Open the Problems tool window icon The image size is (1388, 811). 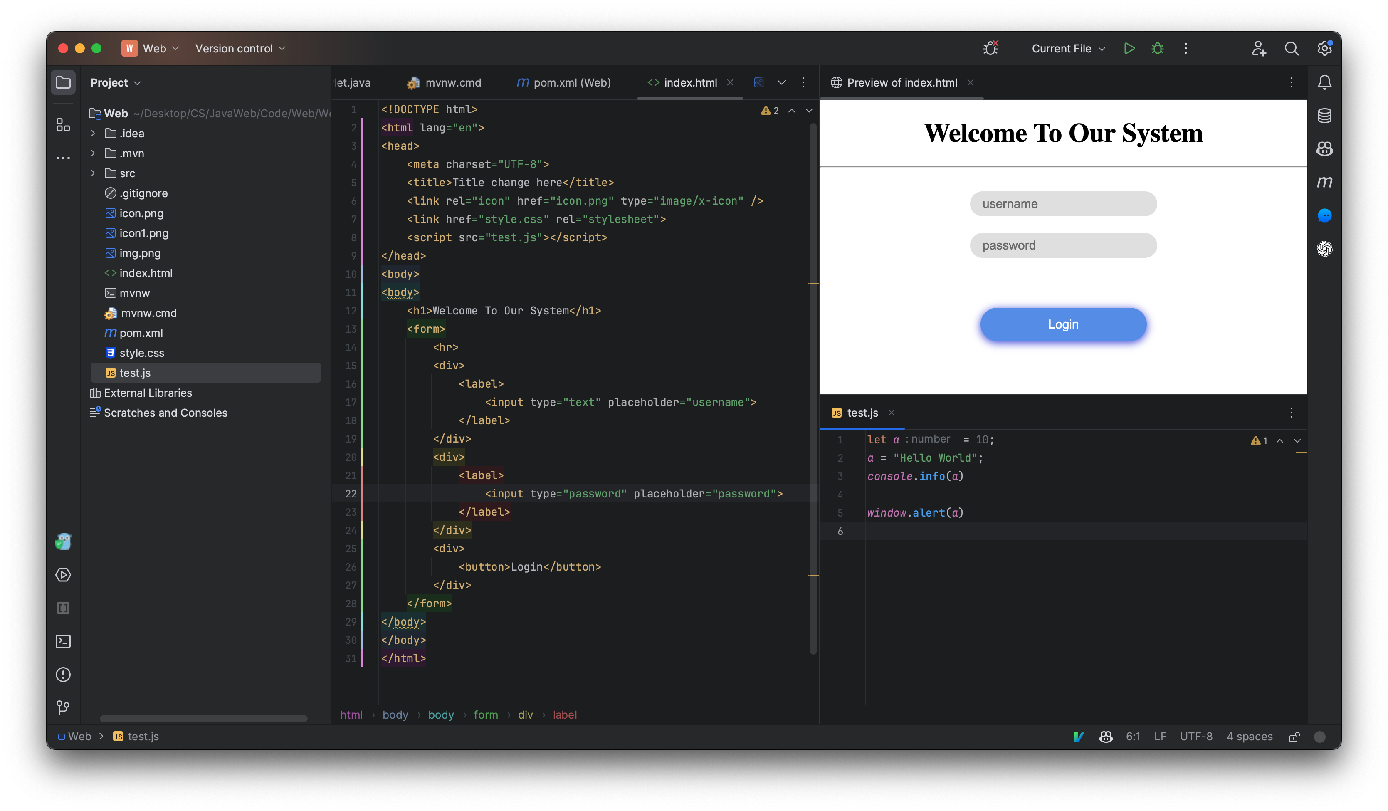(63, 675)
